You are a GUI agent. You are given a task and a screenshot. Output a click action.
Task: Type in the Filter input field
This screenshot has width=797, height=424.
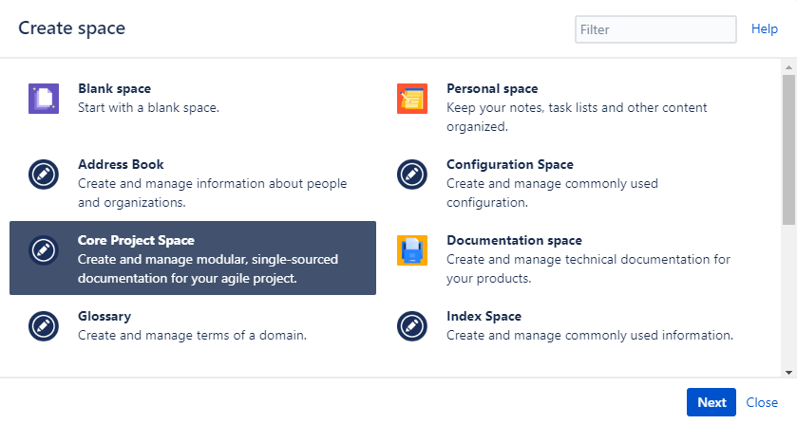click(x=655, y=29)
